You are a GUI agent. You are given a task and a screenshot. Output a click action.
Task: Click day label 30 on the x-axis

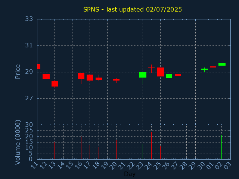(x=202, y=165)
